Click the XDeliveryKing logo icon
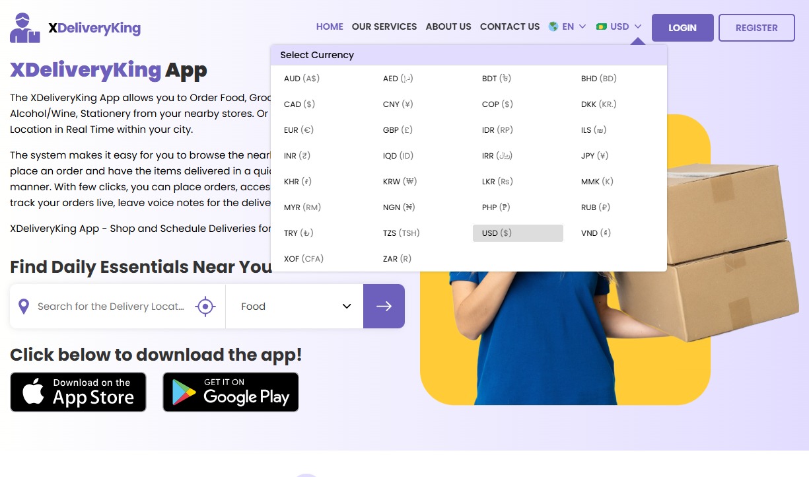Viewport: 809px width, 477px height. (25, 28)
